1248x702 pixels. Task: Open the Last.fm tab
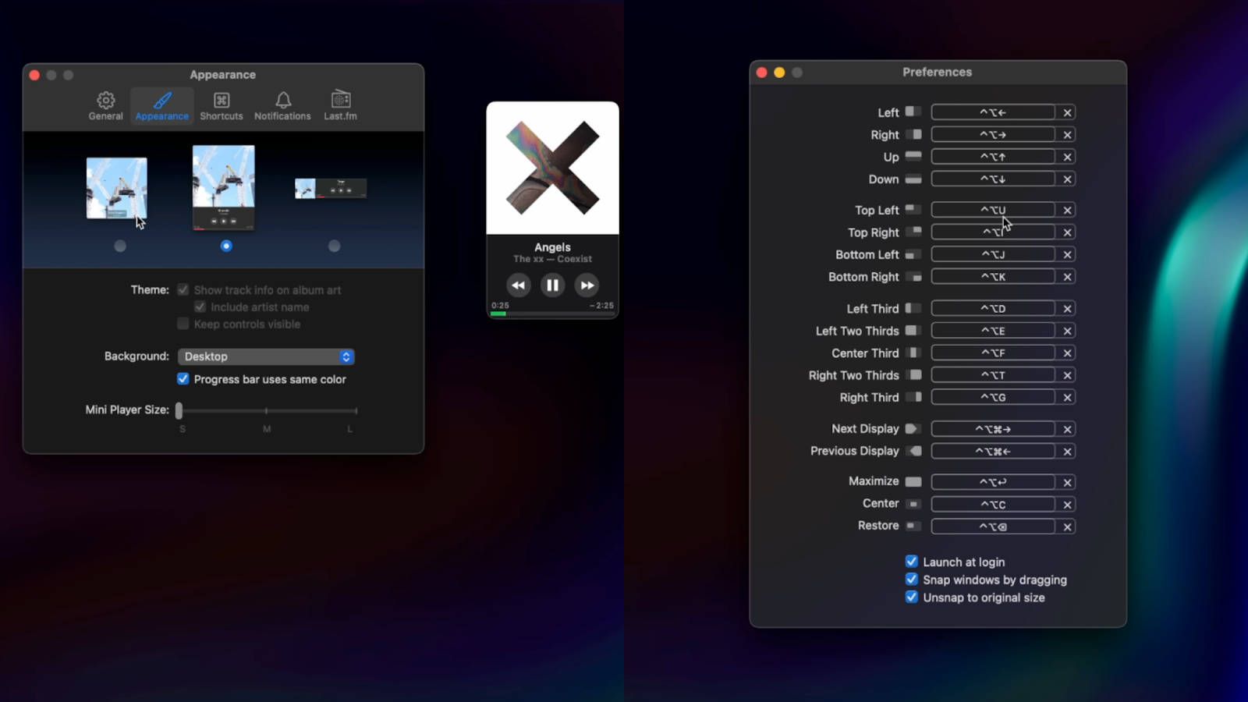tap(340, 106)
